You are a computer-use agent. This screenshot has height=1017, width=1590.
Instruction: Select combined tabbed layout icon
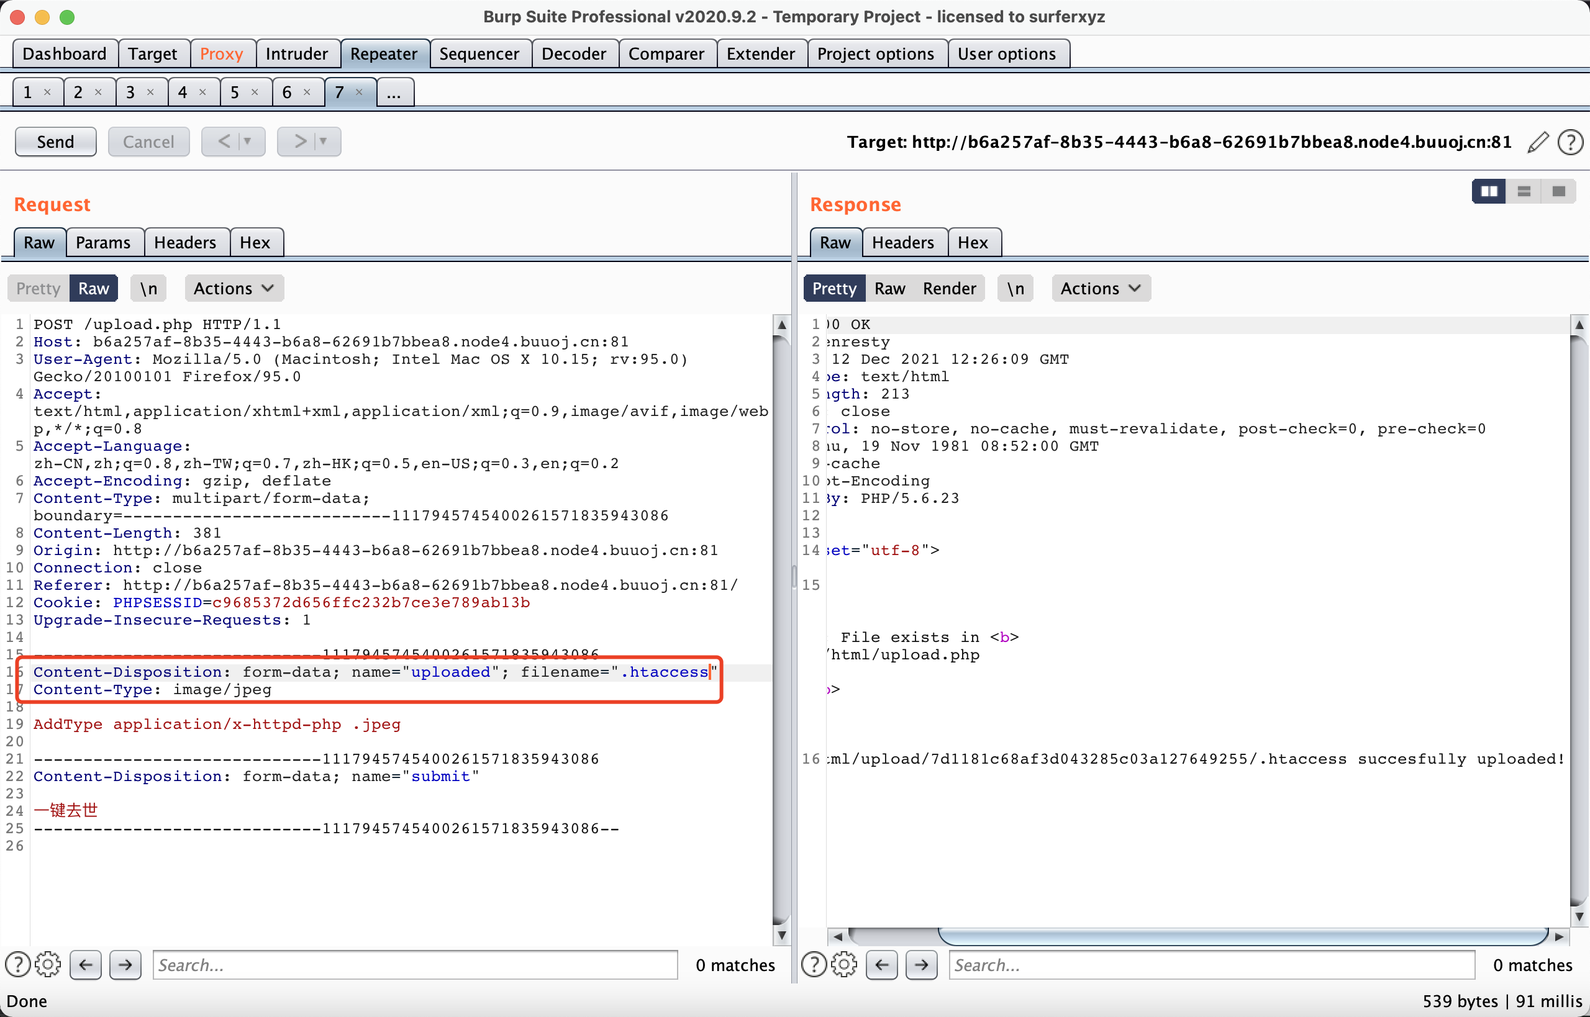click(x=1558, y=191)
